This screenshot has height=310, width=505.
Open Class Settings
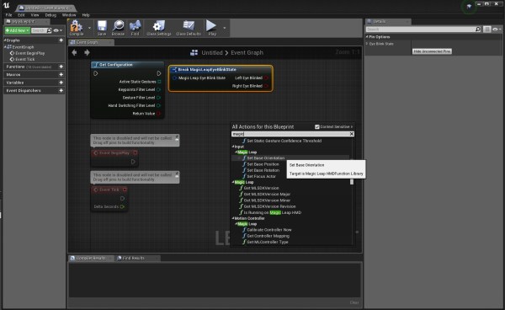click(159, 28)
